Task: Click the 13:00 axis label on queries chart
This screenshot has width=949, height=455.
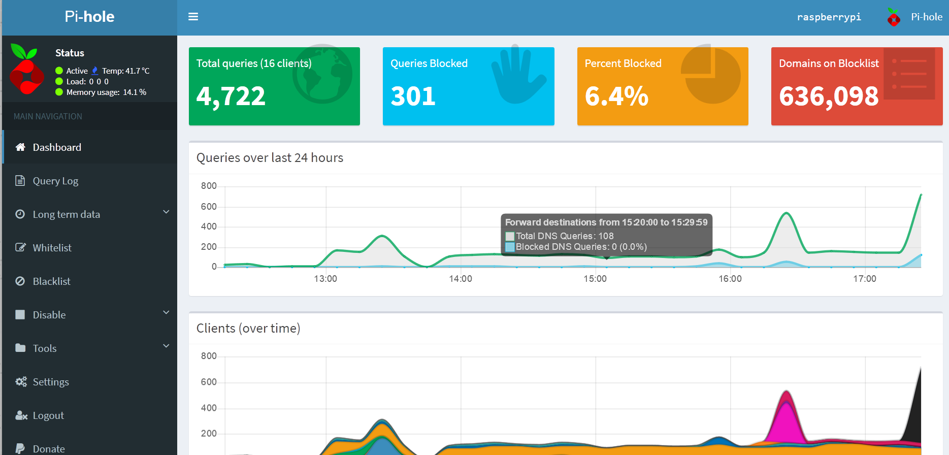Action: (325, 279)
